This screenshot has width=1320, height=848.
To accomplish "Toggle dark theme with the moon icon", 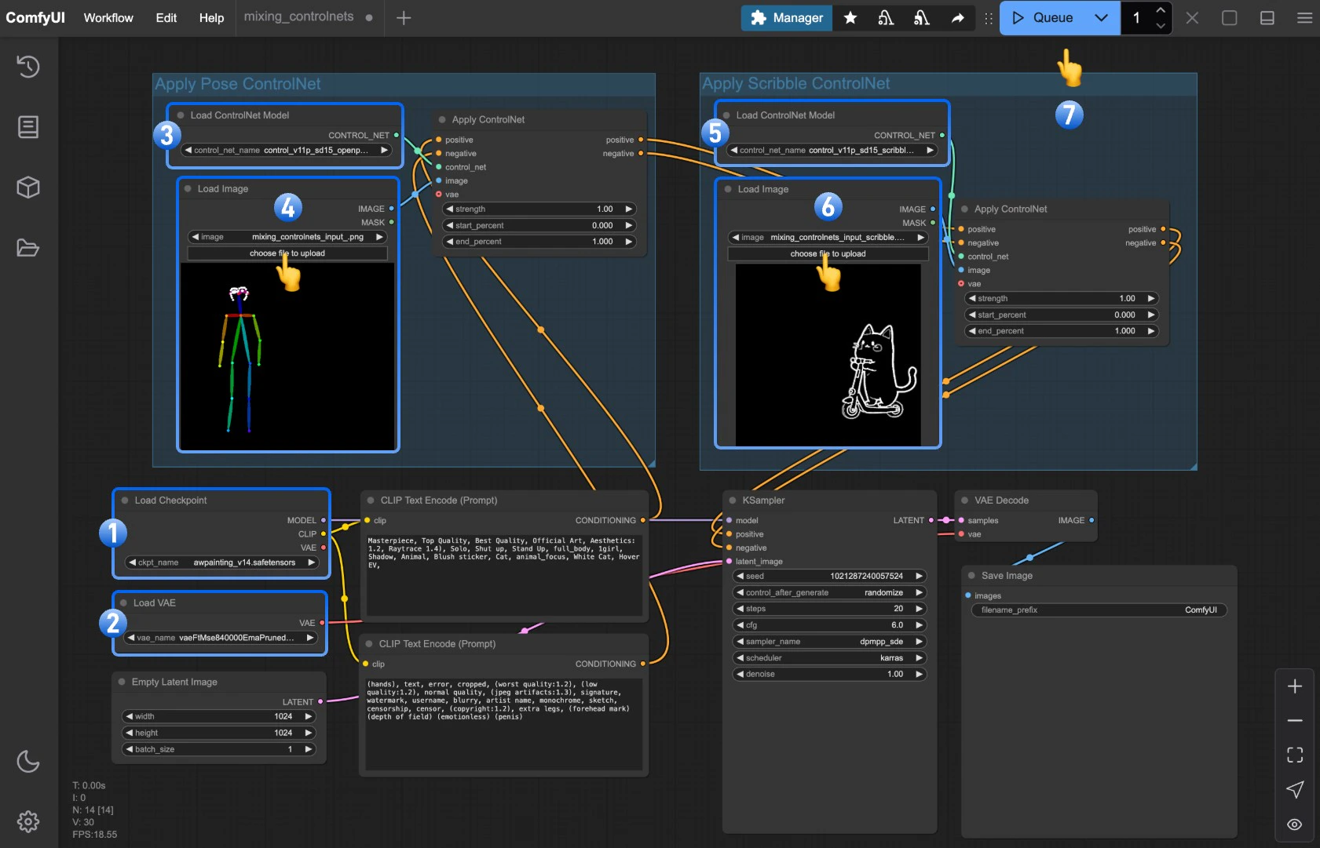I will [28, 761].
